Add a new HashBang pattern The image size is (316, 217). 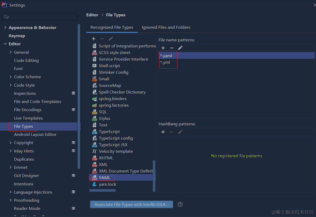tap(163, 132)
